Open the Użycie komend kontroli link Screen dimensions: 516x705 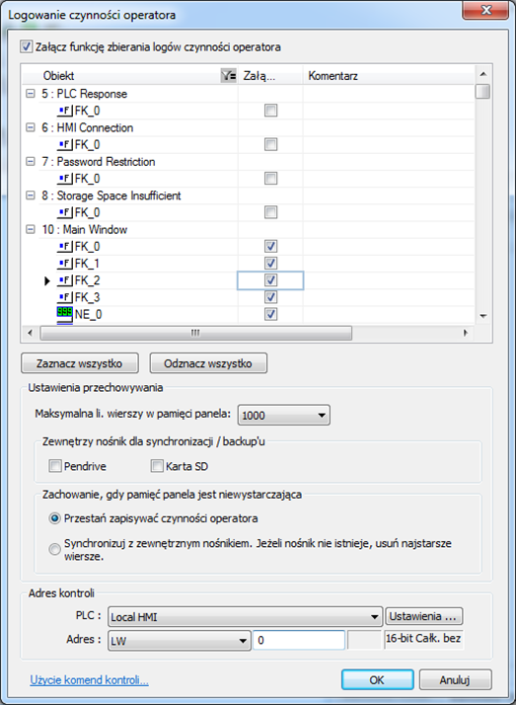[x=90, y=679]
